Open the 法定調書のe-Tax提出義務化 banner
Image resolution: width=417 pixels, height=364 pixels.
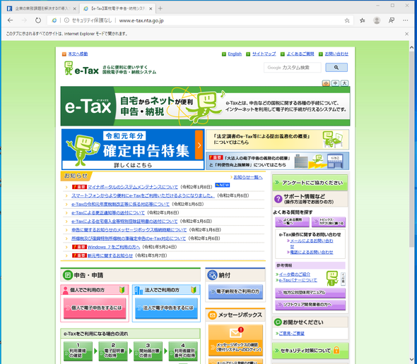click(x=277, y=140)
